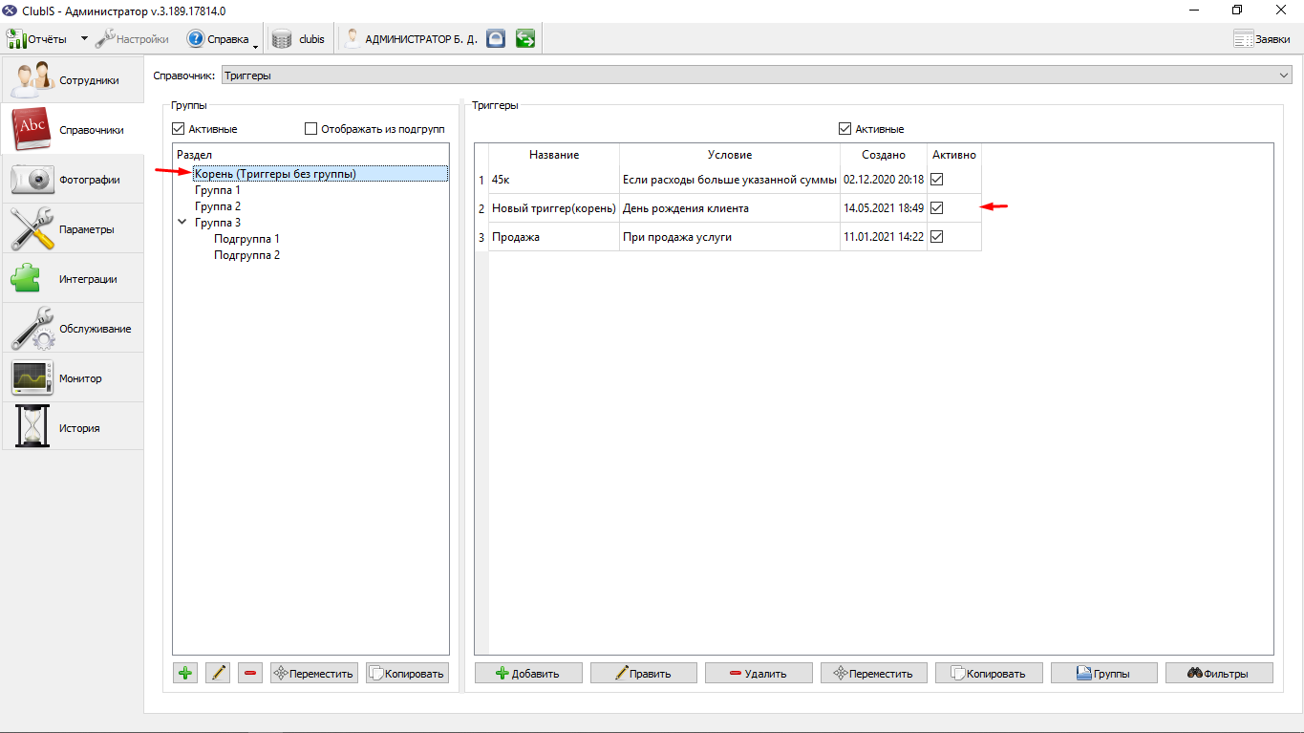Click Переместить button under triggers table
Viewport: 1304px width, 733px height.
tap(874, 674)
